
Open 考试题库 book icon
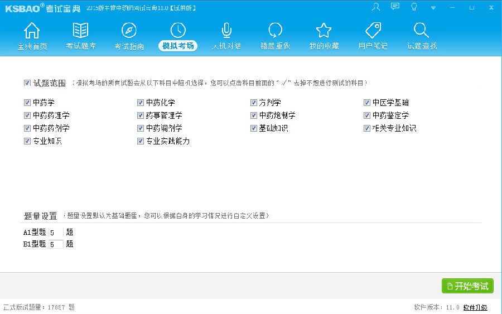(80, 31)
